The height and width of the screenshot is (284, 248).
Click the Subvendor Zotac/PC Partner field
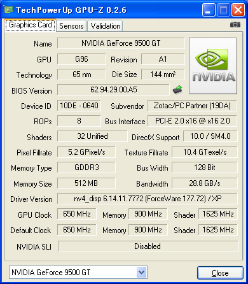(x=192, y=106)
